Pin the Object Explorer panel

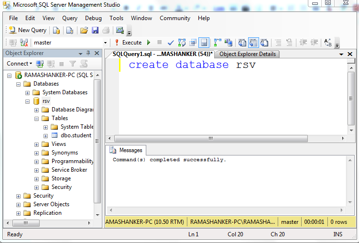click(88, 53)
